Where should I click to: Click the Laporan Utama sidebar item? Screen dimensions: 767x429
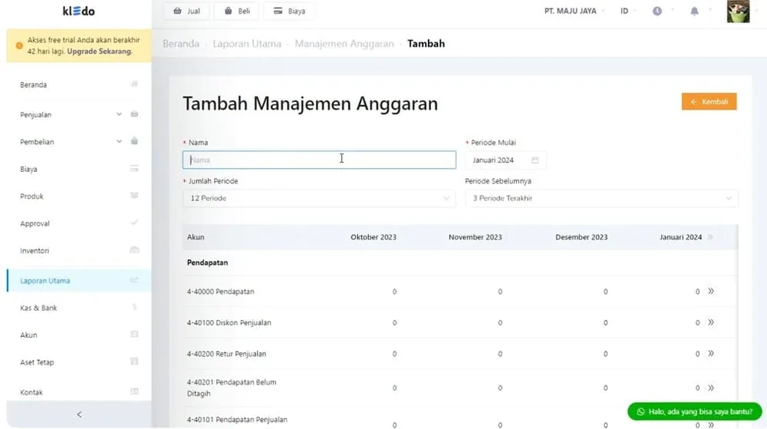[x=78, y=280]
